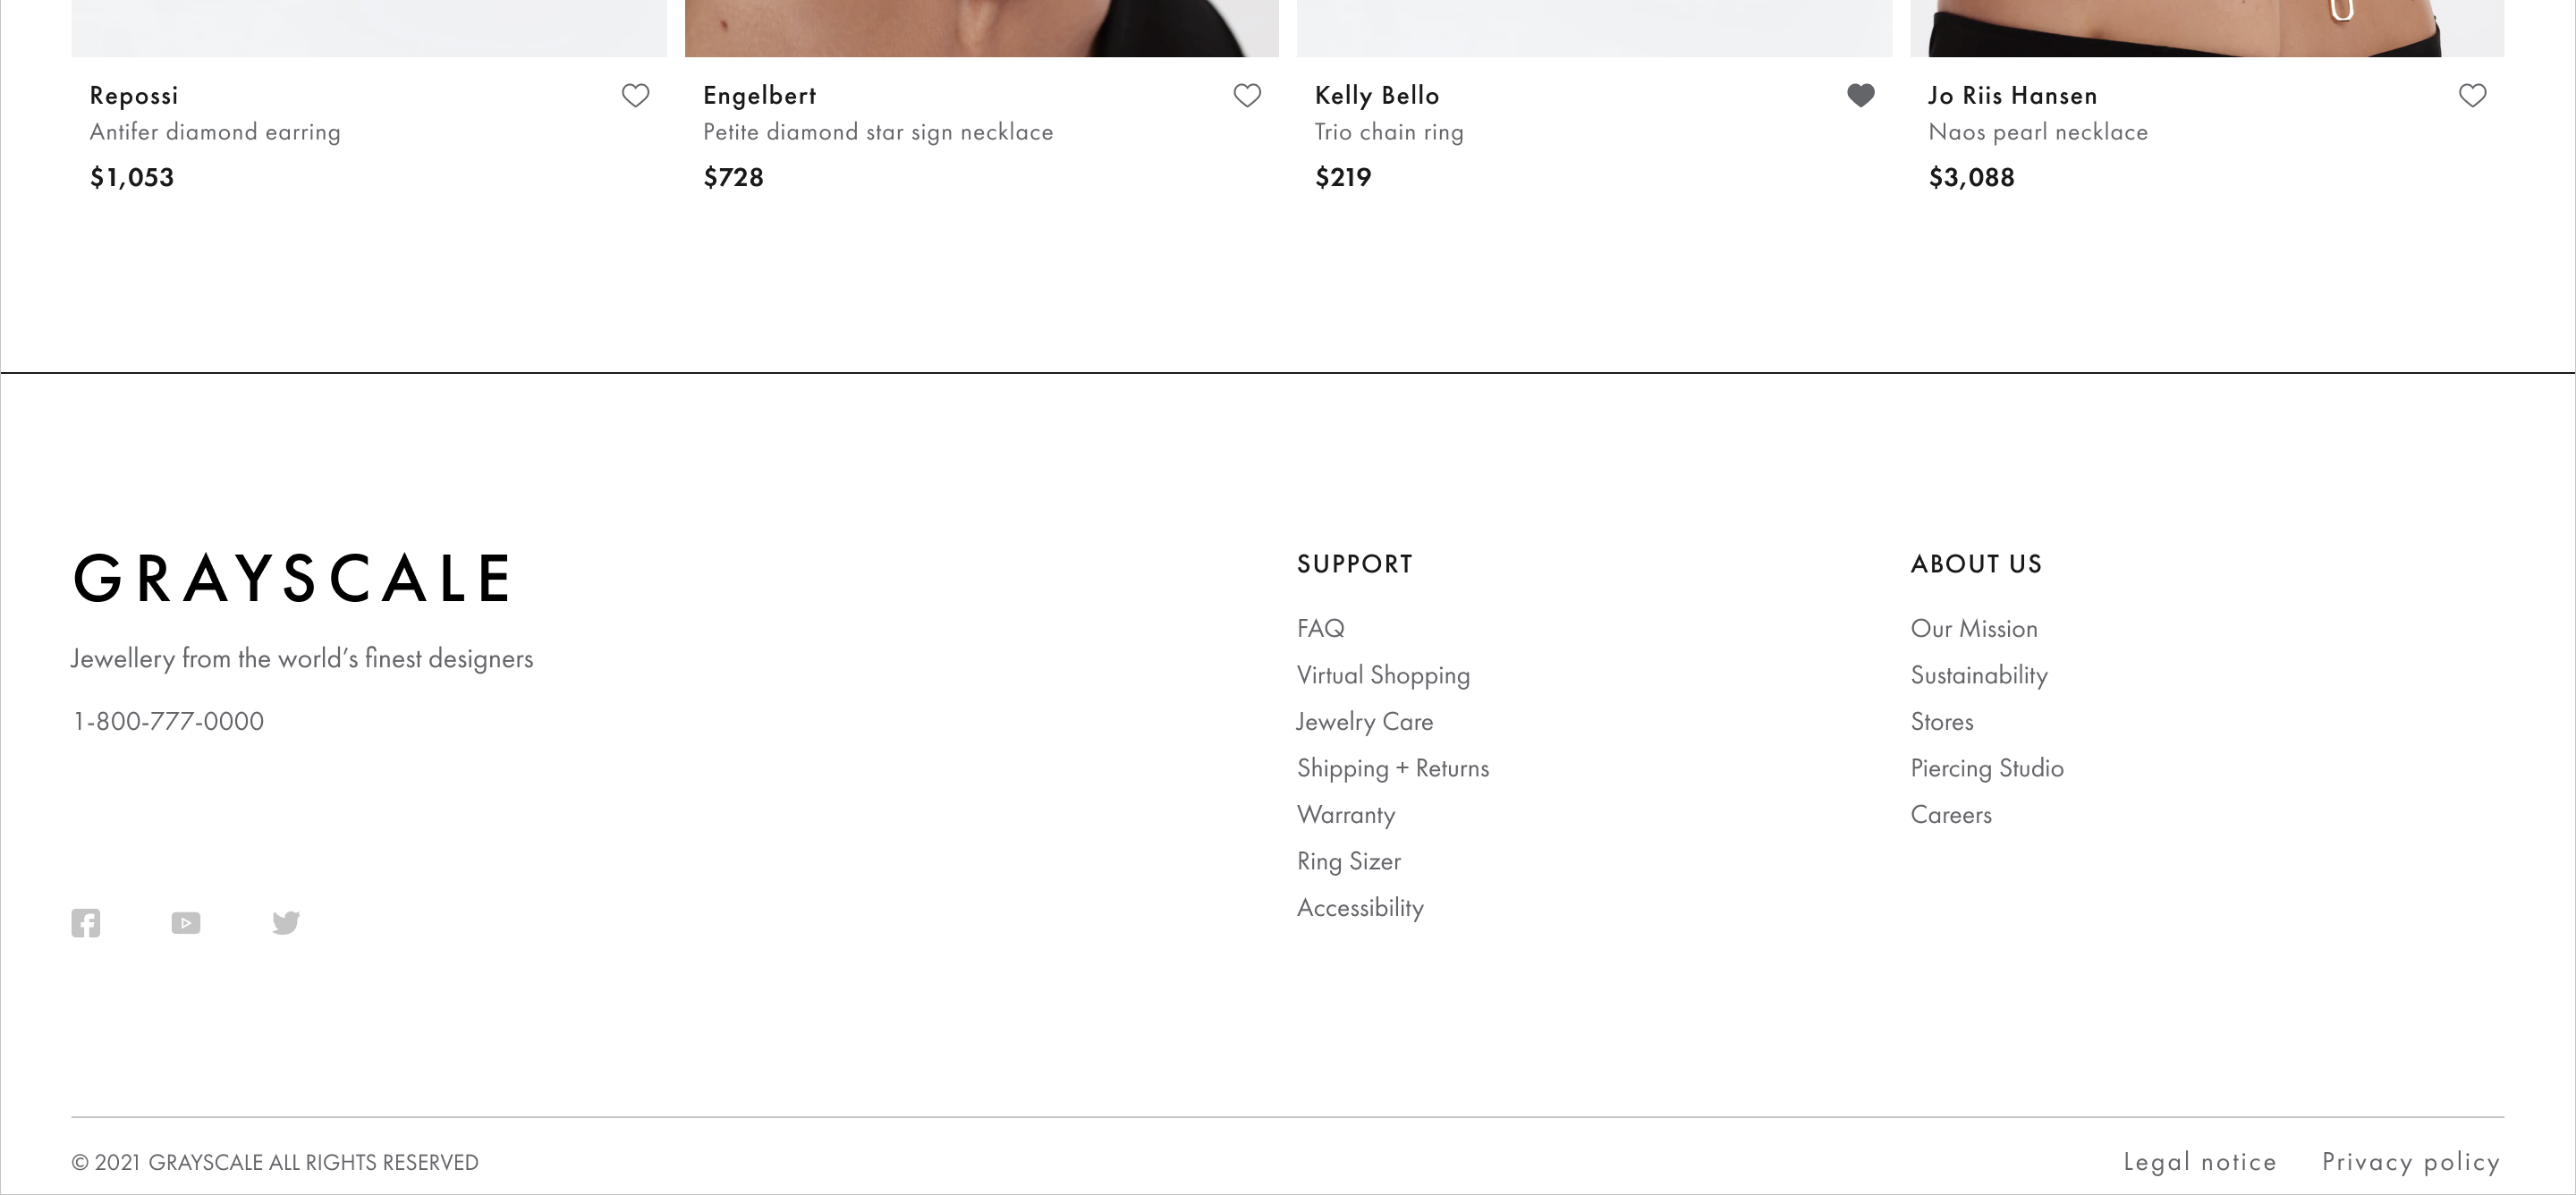Open the Twitter social icon
2576x1195 pixels.
[286, 922]
